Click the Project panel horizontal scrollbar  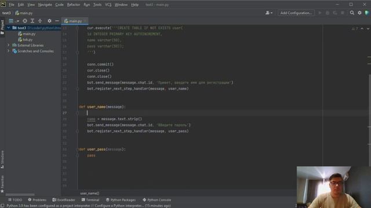20,195
